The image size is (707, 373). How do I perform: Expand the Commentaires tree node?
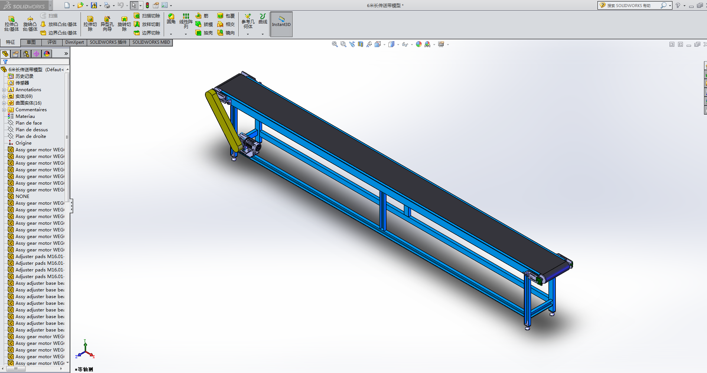[x=4, y=110]
